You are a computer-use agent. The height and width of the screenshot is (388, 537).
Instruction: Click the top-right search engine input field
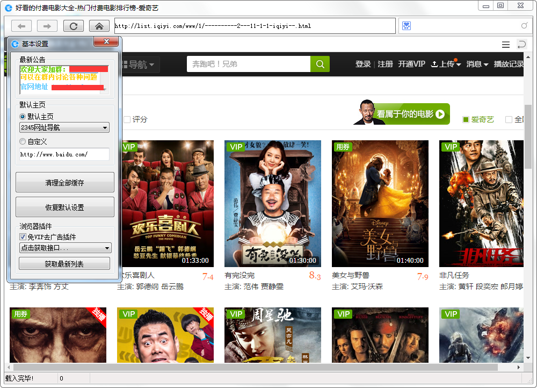[x=466, y=26]
